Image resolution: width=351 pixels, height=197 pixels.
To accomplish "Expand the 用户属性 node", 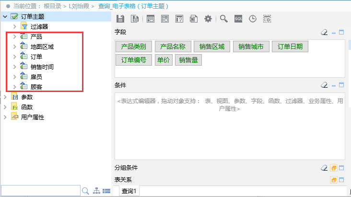I will click(5, 117).
